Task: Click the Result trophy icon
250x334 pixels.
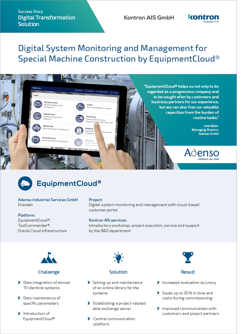Action: click(188, 258)
